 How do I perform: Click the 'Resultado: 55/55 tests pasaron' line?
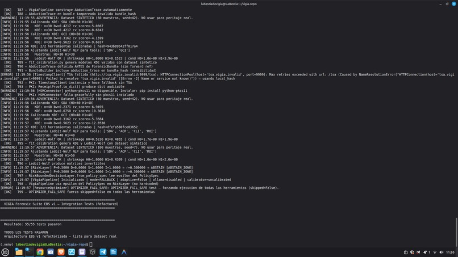(x=32, y=224)
